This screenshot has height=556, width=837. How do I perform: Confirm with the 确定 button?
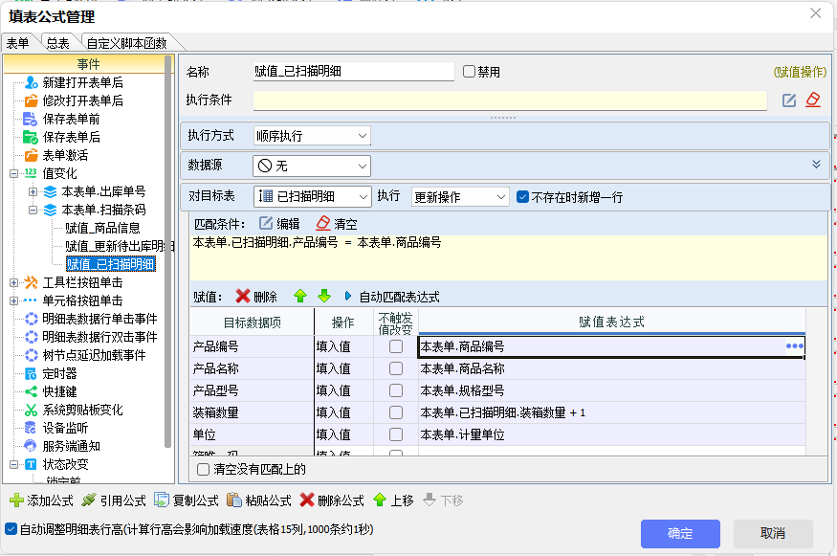[x=680, y=533]
